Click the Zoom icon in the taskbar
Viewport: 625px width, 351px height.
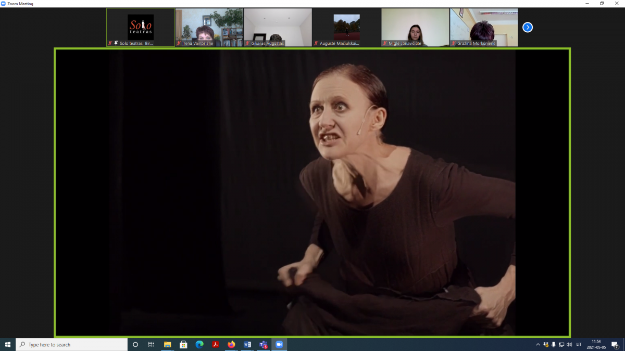tap(279, 344)
